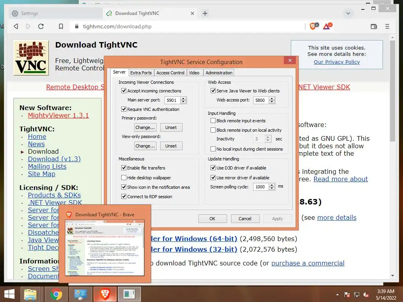Launch Google Chrome from the taskbar
403x302 pixels.
[56, 294]
